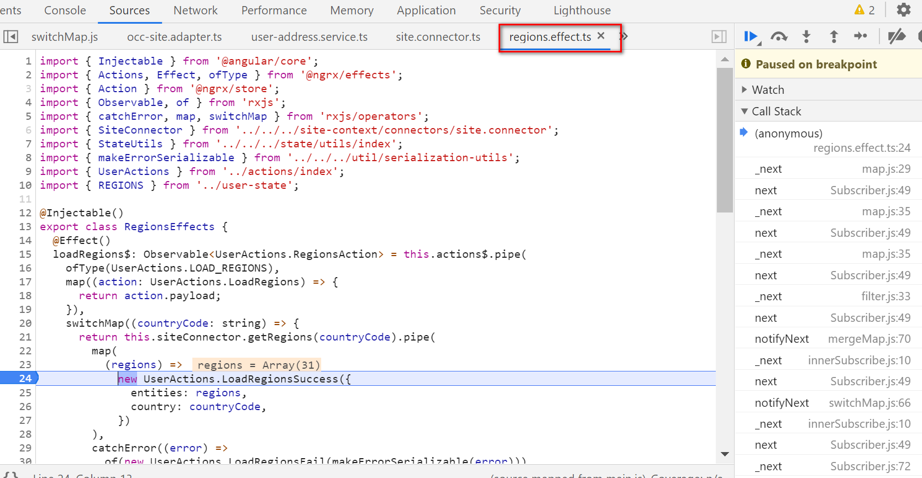Open the Lighthouse tab
922x478 pixels.
tap(582, 10)
